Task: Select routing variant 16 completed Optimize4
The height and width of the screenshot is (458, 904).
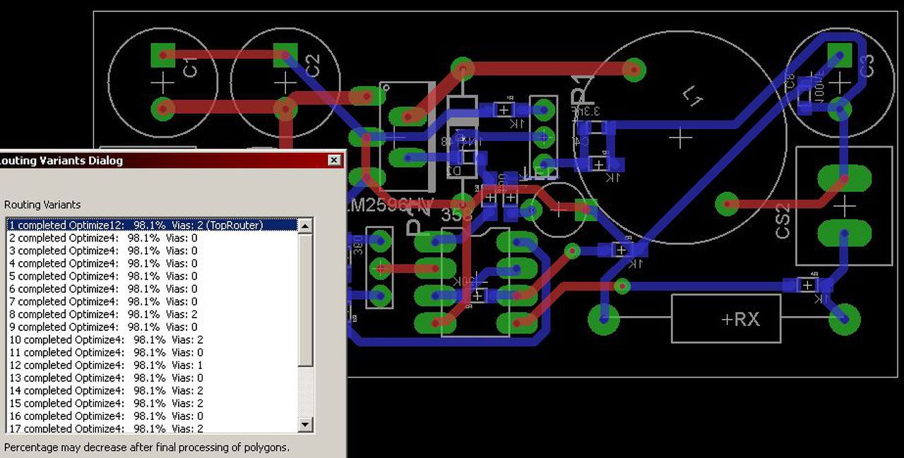Action: pos(152,416)
